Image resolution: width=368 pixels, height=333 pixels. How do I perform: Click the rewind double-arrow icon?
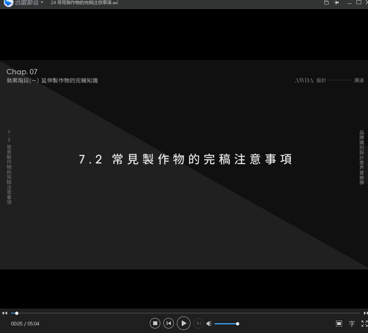pyautogui.click(x=5, y=313)
